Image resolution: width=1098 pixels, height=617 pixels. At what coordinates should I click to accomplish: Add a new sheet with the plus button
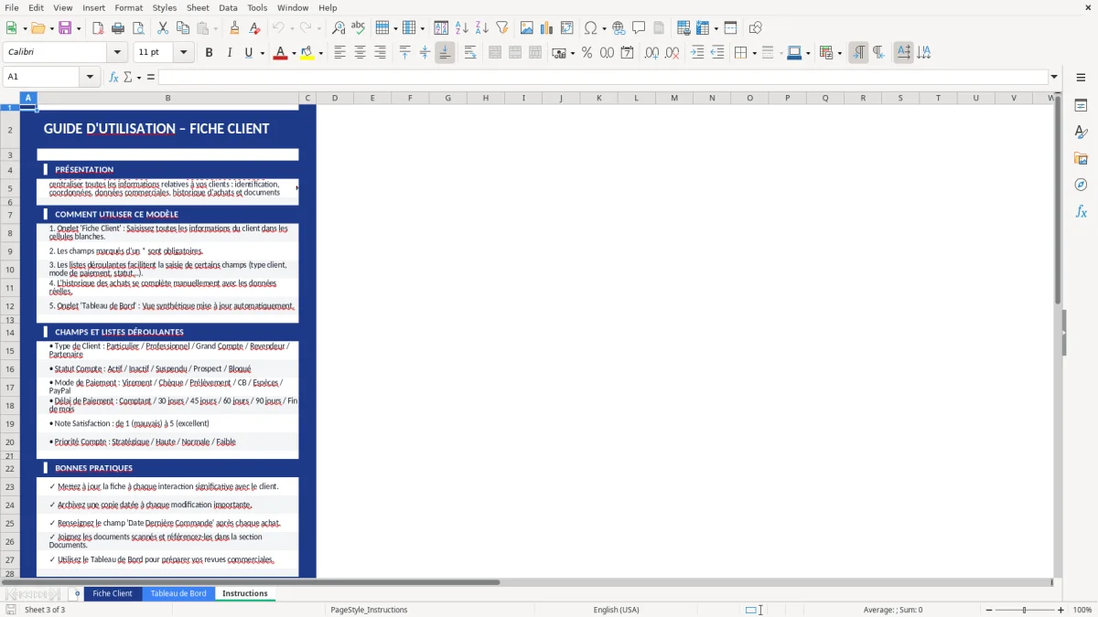[76, 593]
